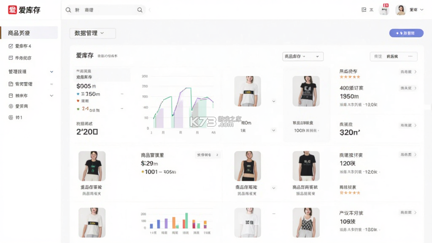Open the man in black tee thumbnail
The width and height of the screenshot is (432, 243).
pyautogui.click(x=306, y=166)
